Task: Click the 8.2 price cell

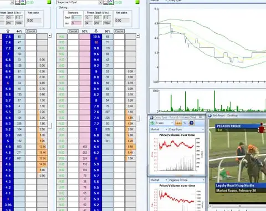Action: [96, 94]
